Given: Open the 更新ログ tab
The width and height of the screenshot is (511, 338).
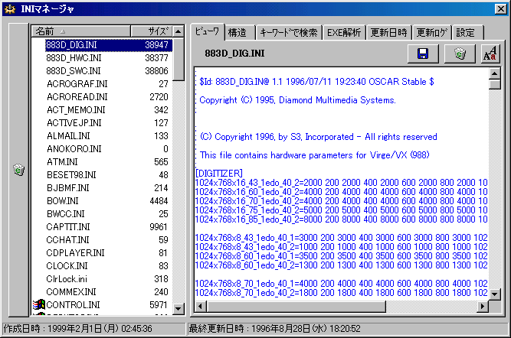Looking at the screenshot, I should tap(432, 33).
